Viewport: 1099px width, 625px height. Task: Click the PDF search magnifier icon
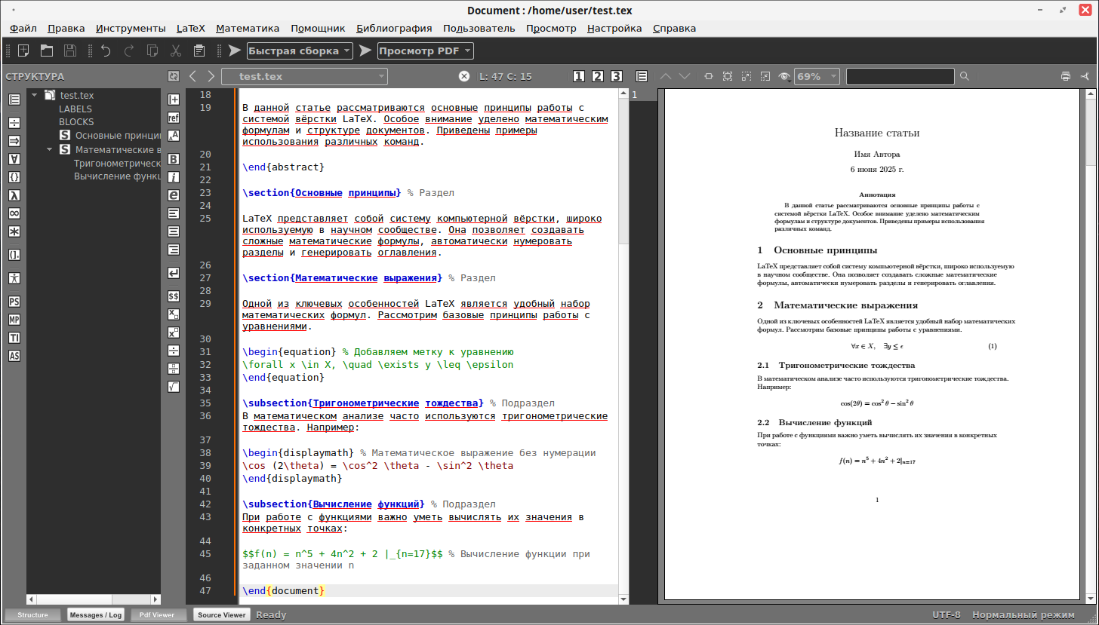[964, 76]
